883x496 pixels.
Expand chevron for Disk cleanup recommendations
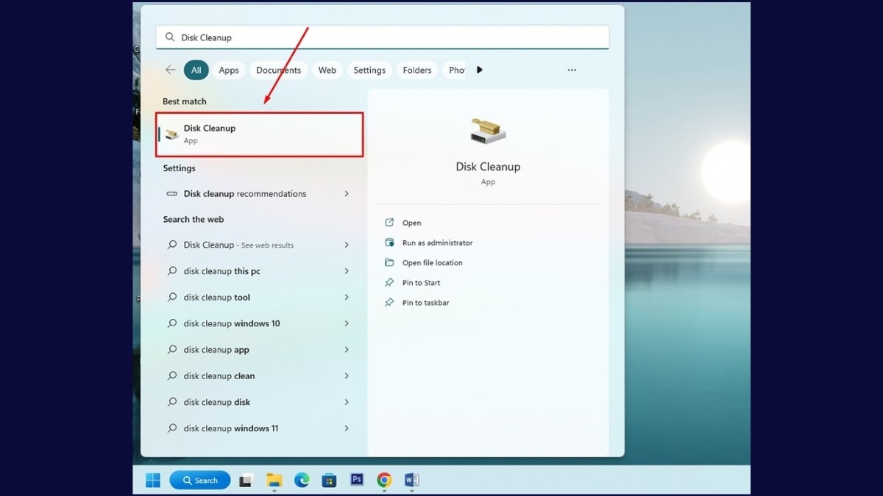click(x=347, y=194)
